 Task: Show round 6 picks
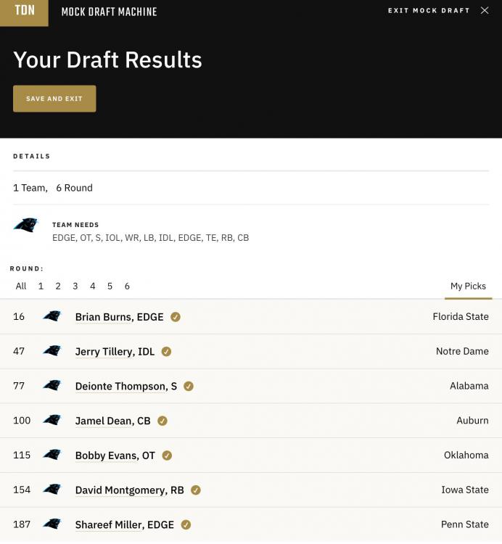pyautogui.click(x=127, y=286)
